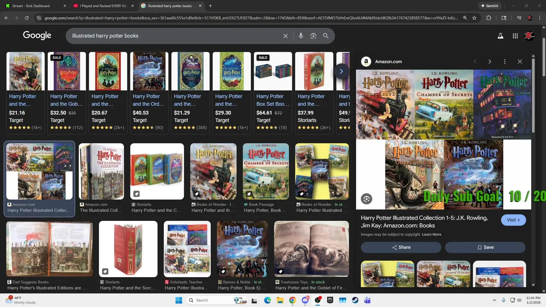
Task: Click inside the Google search input field
Action: tap(175, 36)
